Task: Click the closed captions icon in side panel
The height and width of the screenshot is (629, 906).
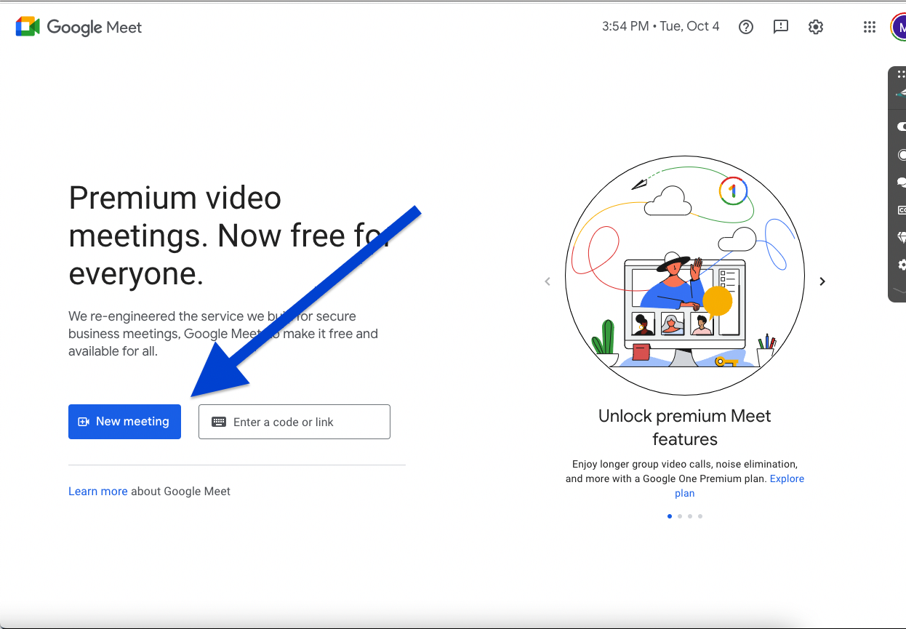Action: click(x=902, y=210)
